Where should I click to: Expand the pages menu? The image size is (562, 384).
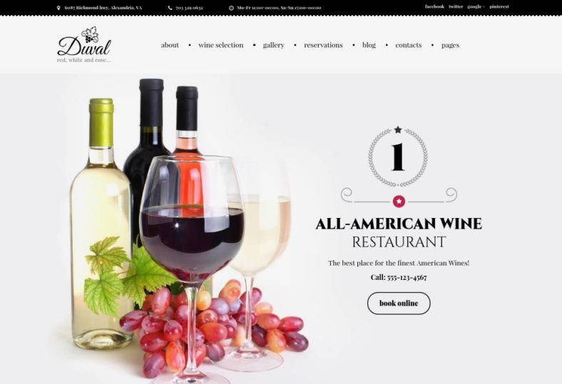tap(450, 46)
